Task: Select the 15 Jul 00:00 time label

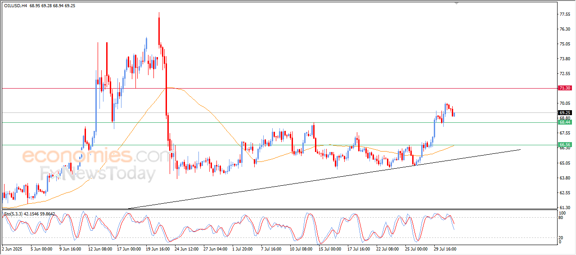Action: point(331,248)
